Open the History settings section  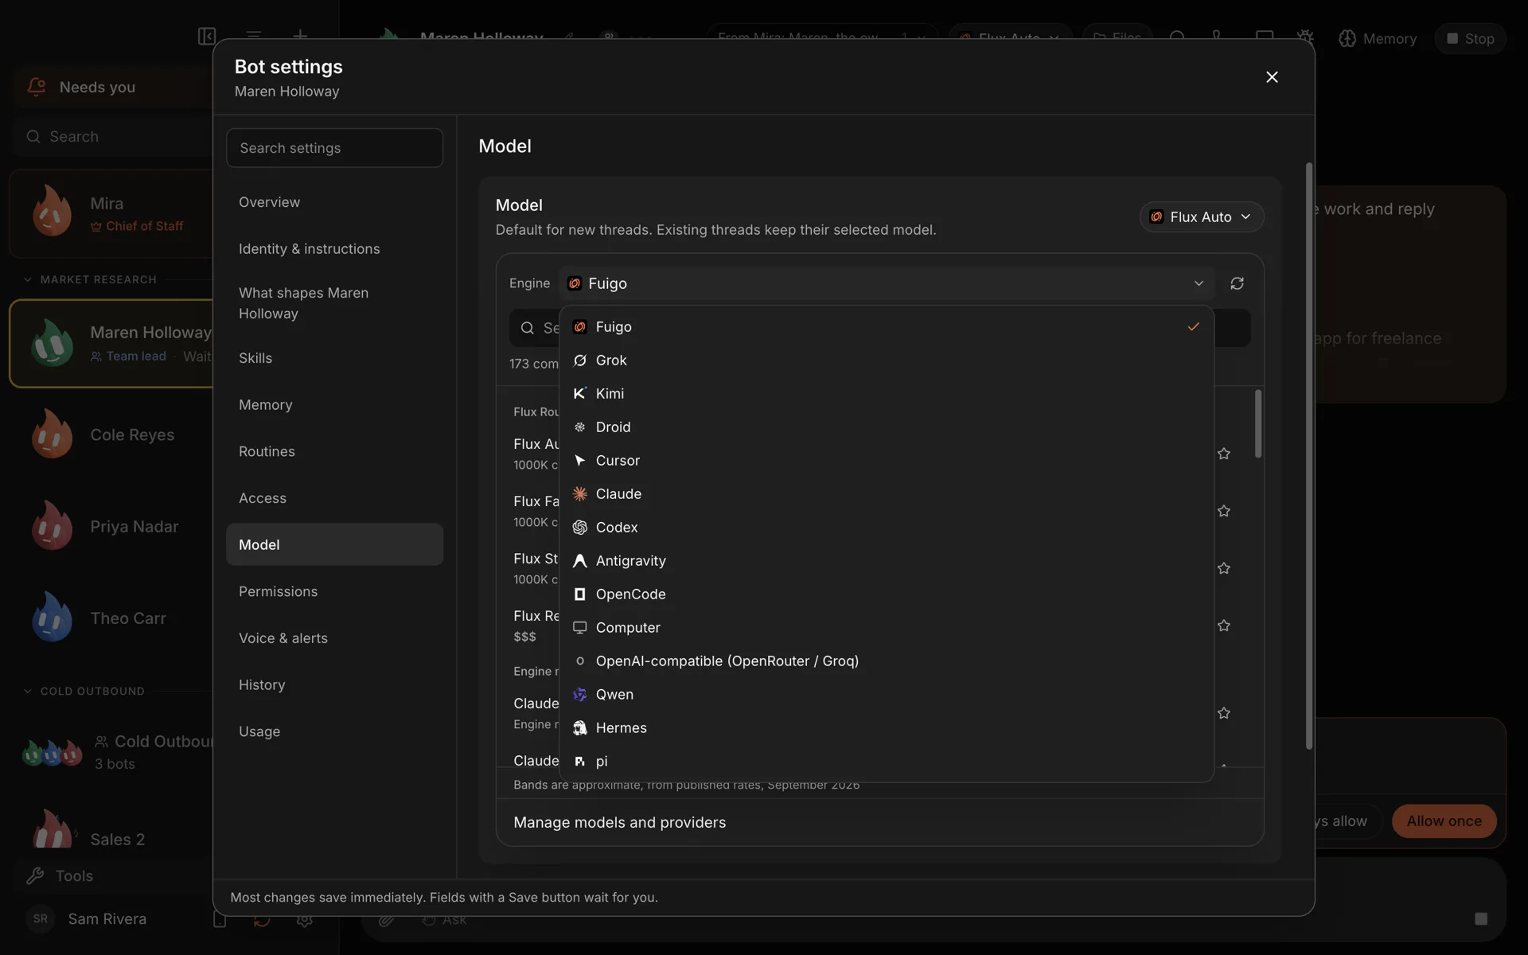tap(334, 684)
